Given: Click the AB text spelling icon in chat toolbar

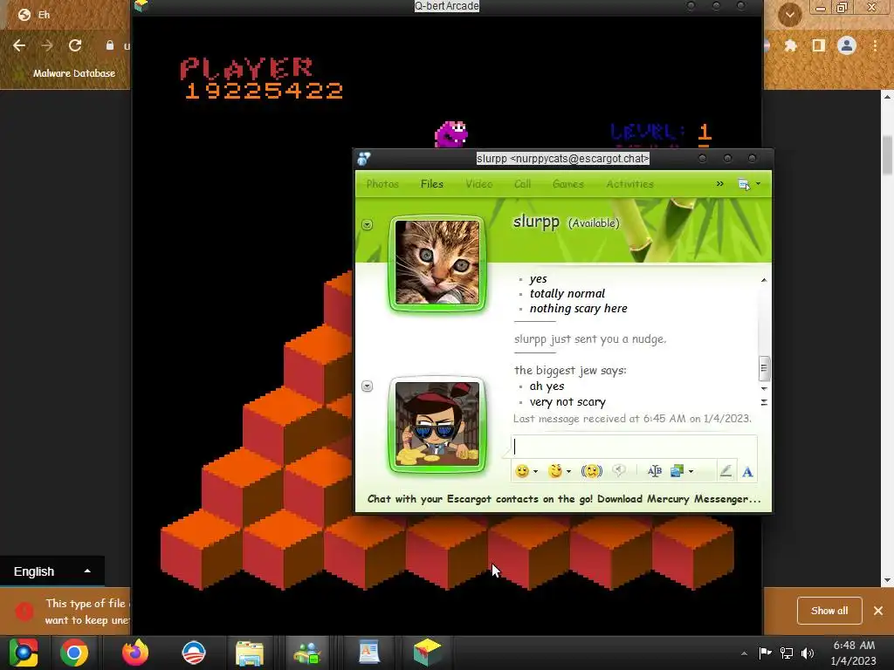Looking at the screenshot, I should pyautogui.click(x=655, y=470).
